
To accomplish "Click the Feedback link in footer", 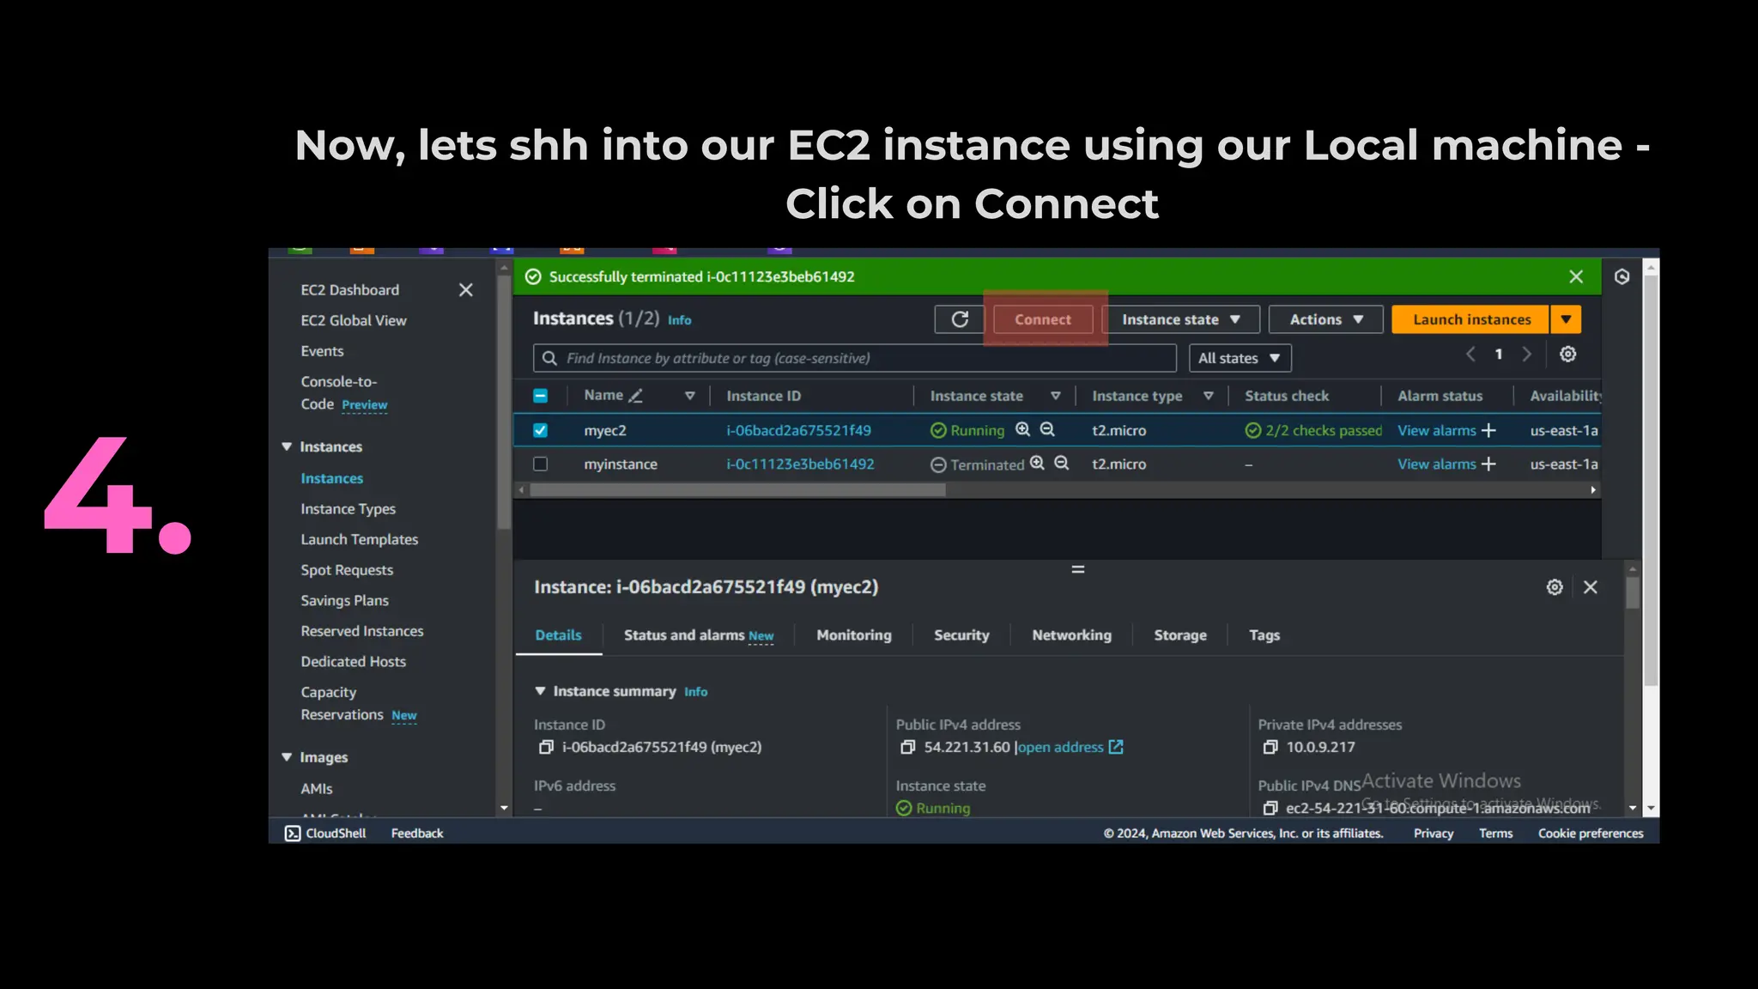I will click(417, 833).
